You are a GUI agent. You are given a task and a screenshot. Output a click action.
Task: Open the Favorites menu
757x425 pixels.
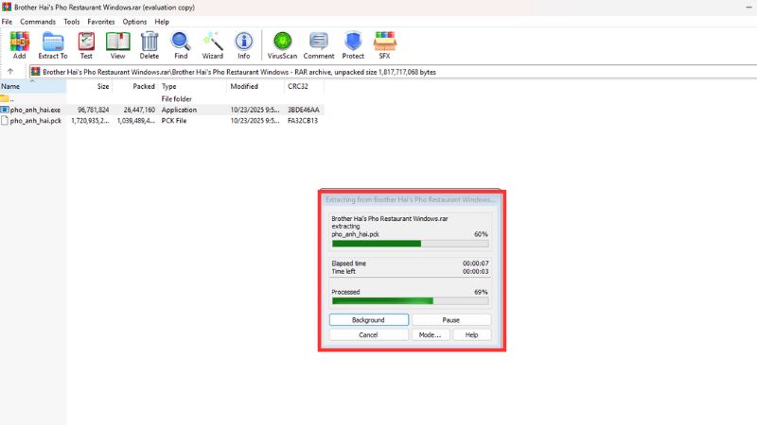101,21
